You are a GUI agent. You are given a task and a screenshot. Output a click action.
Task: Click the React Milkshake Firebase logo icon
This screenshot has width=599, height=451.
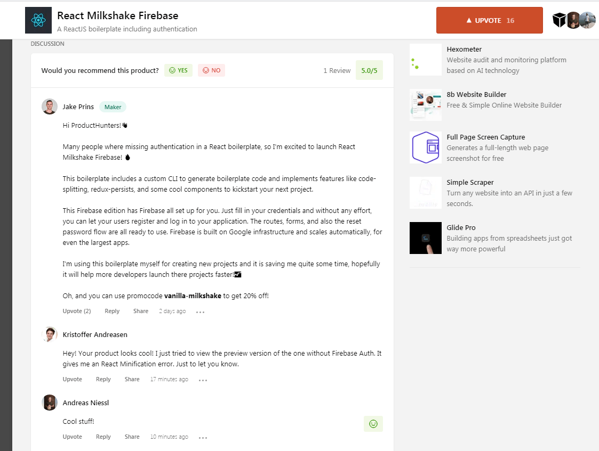38,20
